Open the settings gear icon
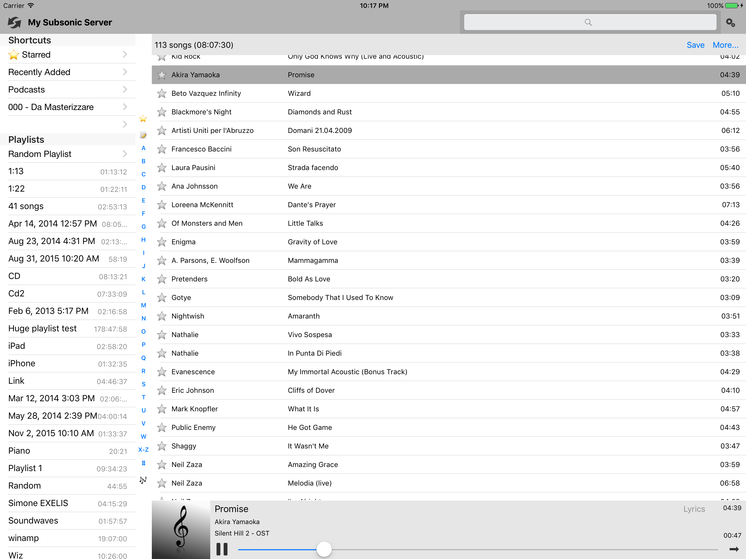Screen dimensions: 746x559 730,23
